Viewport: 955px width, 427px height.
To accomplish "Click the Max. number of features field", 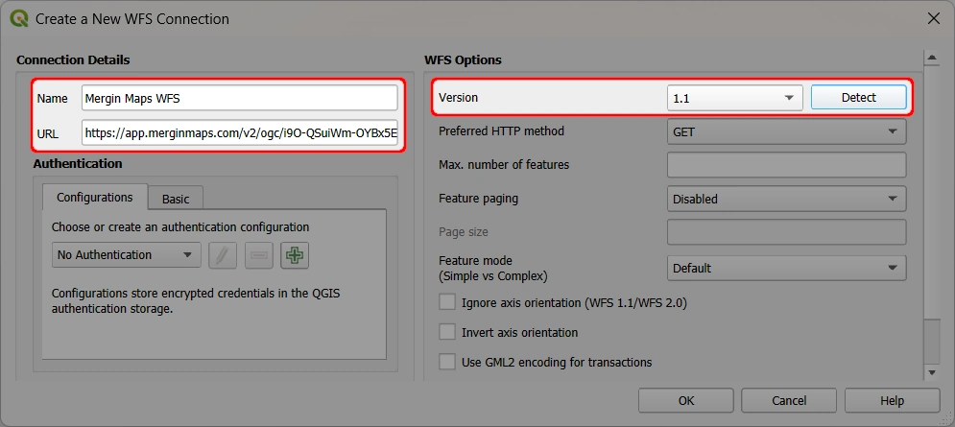I will (x=786, y=165).
